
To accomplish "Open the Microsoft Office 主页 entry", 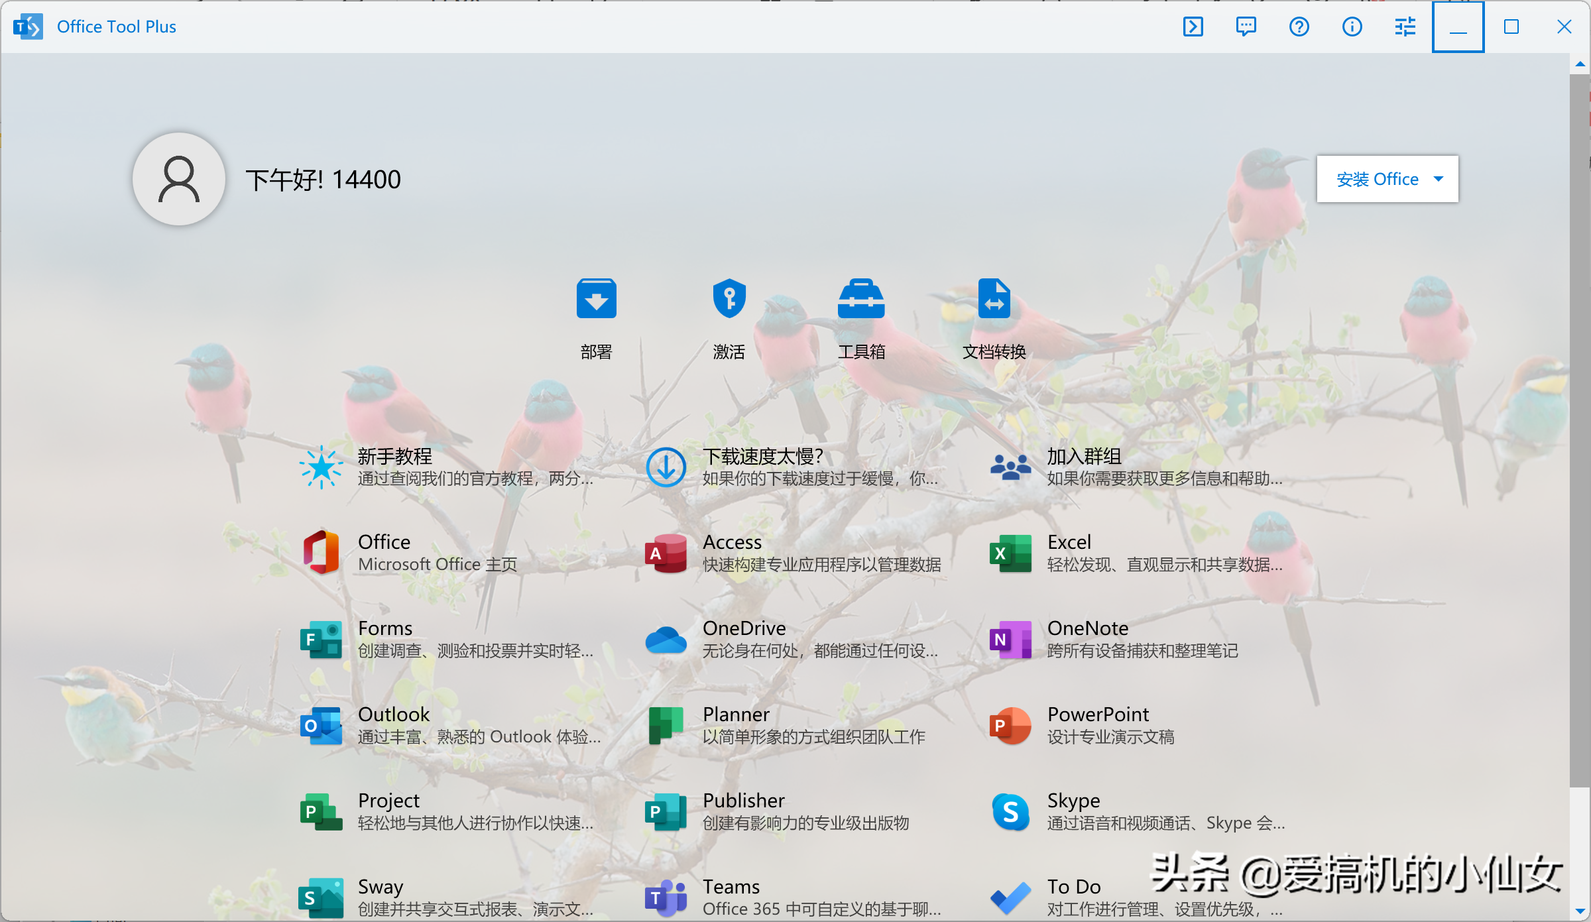I will [438, 564].
